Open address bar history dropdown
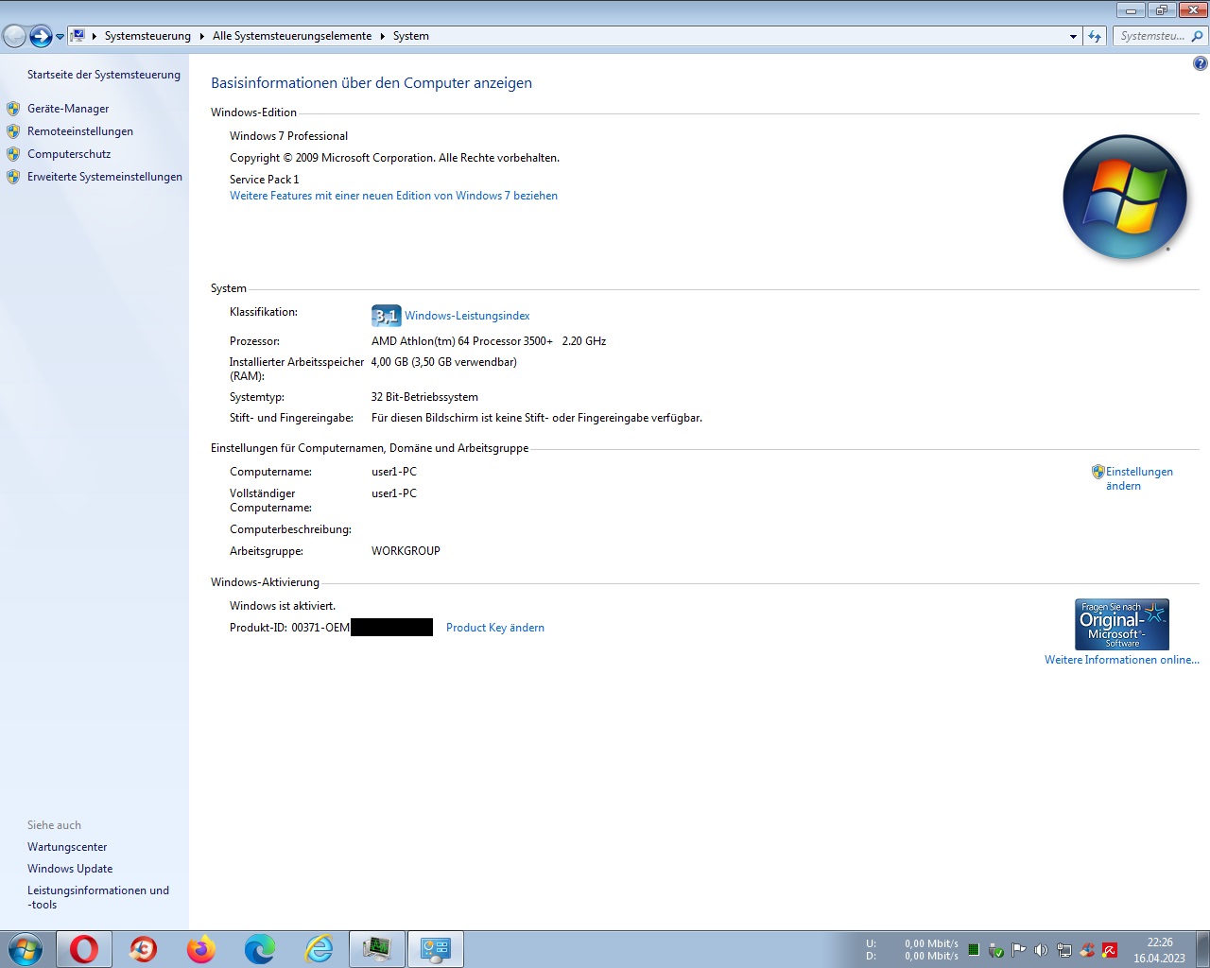 point(1073,36)
